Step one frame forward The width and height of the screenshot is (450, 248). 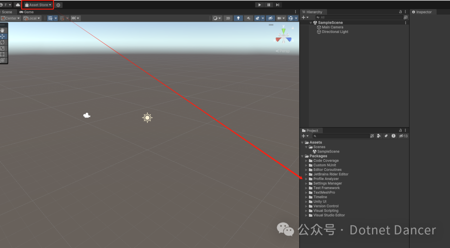pyautogui.click(x=277, y=5)
